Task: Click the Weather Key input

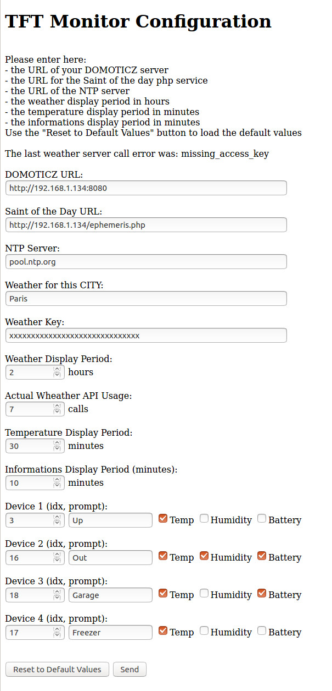Action: [146, 336]
